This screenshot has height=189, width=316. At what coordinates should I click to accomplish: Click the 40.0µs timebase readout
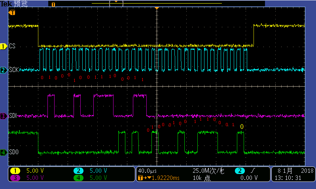pos(147,171)
